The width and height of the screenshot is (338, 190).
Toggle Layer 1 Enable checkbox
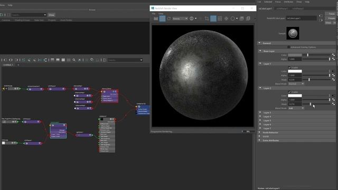click(x=289, y=68)
